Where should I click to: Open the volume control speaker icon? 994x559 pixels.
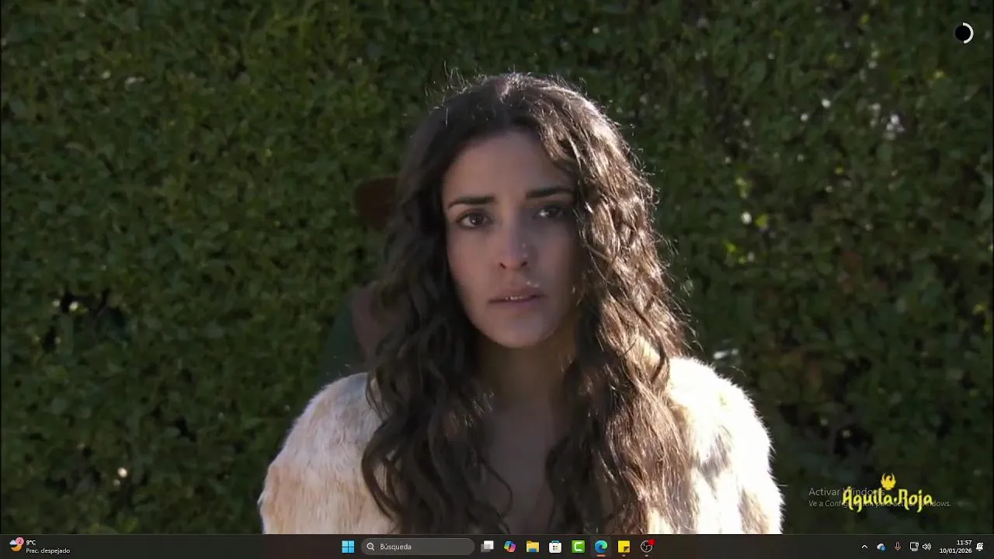(926, 547)
